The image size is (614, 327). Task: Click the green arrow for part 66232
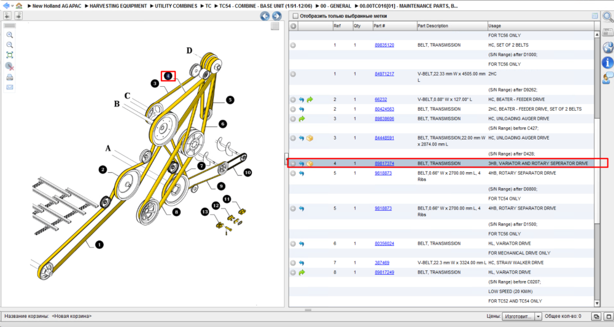309,100
